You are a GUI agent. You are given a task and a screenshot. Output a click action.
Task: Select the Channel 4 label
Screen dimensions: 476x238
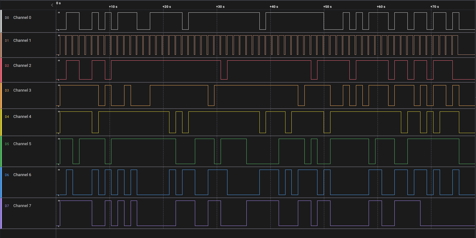pyautogui.click(x=22, y=117)
